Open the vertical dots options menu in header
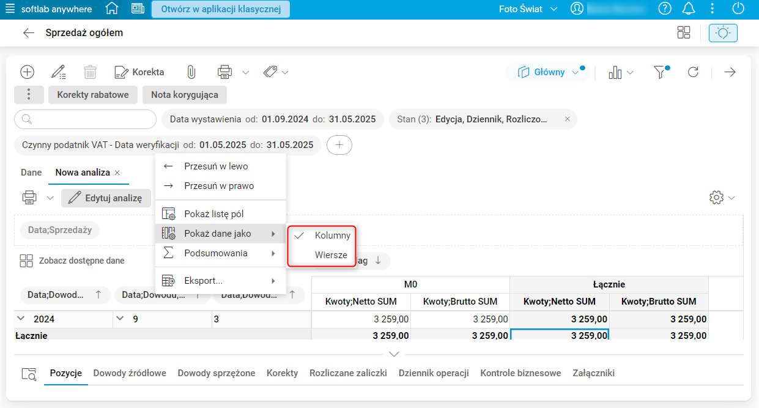Image resolution: width=759 pixels, height=408 pixels. tap(713, 9)
